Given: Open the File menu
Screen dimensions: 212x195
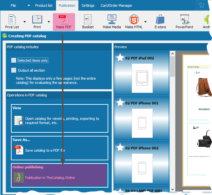Looking at the screenshot, I should (x=13, y=5).
